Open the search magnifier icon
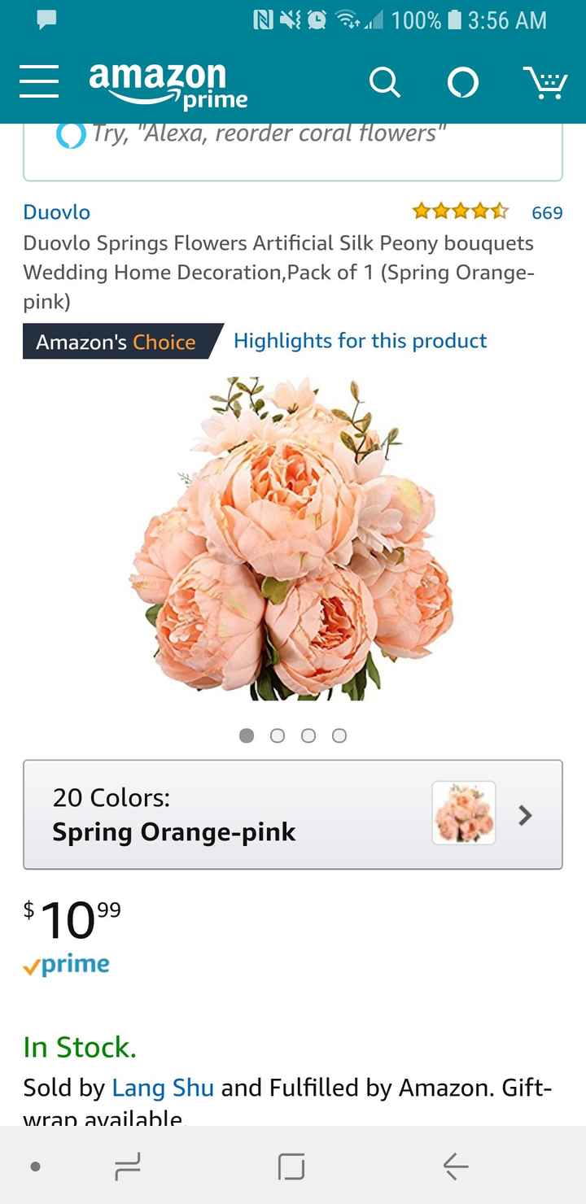This screenshot has width=586, height=1204. tap(384, 82)
